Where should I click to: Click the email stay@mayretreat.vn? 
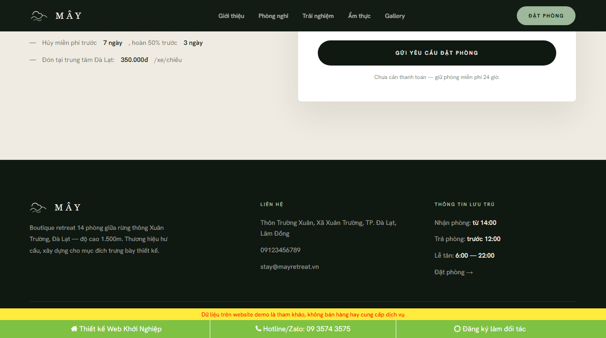pyautogui.click(x=290, y=267)
